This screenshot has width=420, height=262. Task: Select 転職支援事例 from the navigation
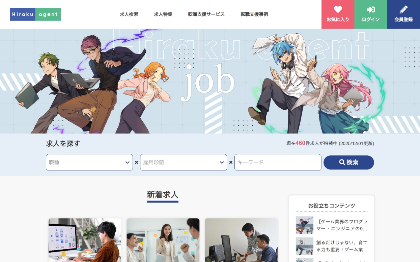(x=254, y=14)
